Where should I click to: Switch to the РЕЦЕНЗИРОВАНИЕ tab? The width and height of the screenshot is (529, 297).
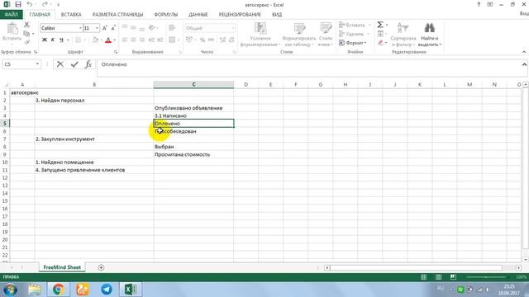click(x=240, y=15)
